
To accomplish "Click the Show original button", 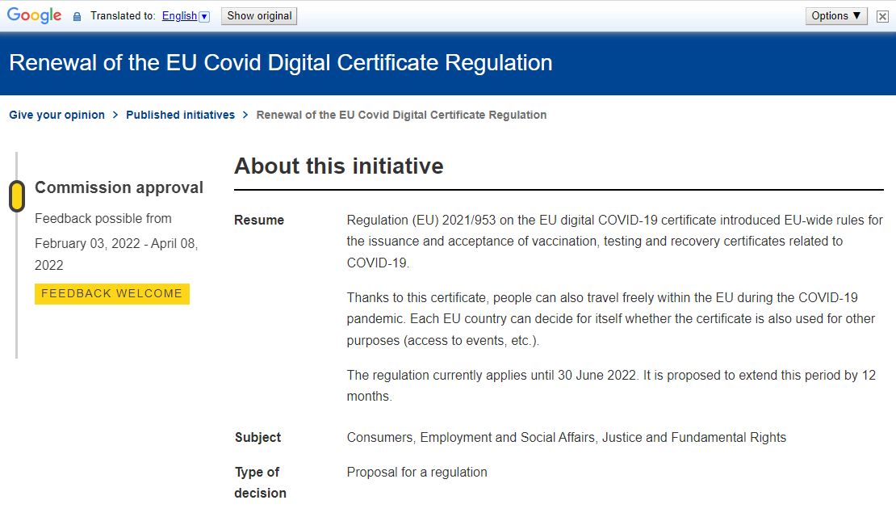I will 259,16.
